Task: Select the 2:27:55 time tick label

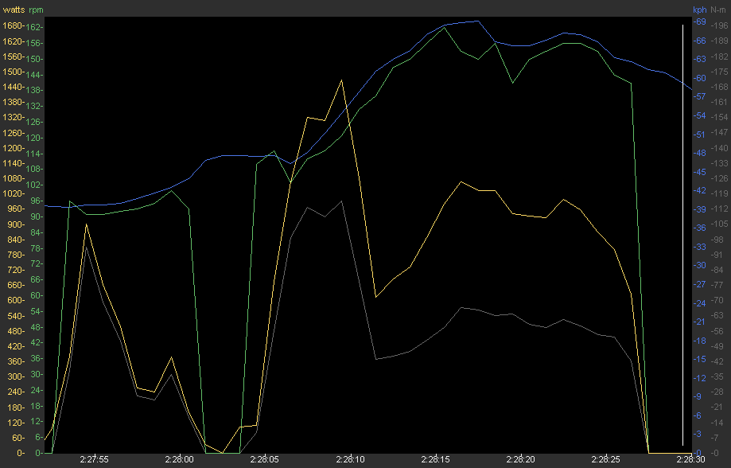Action: click(x=95, y=460)
